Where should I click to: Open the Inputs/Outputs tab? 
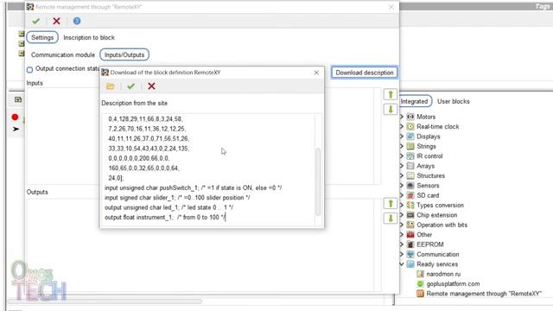(124, 54)
